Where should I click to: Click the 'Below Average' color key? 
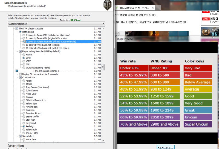click(198, 82)
